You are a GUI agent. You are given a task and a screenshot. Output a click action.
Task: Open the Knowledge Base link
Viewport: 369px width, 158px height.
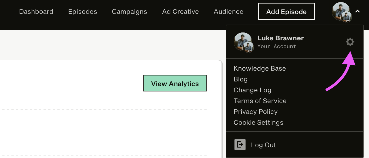260,68
